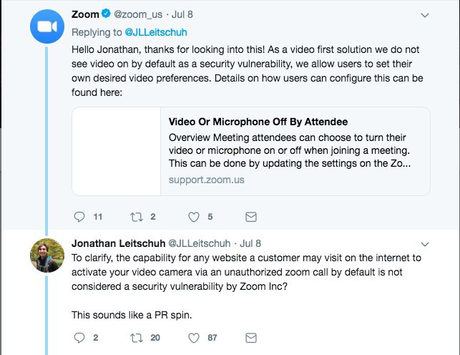Screen dimensions: 460x355
Task: Open the @zoom_us handle
Action: [x=138, y=14]
